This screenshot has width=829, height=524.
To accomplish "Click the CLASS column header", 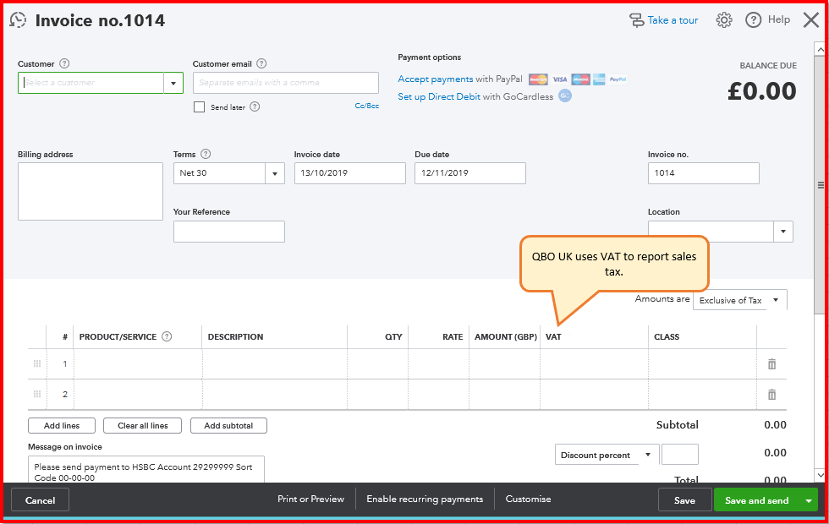I will point(667,336).
